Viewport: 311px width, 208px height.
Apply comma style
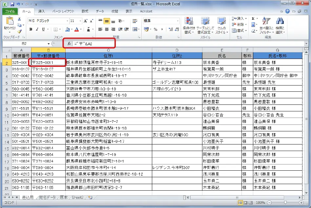coord(162,29)
